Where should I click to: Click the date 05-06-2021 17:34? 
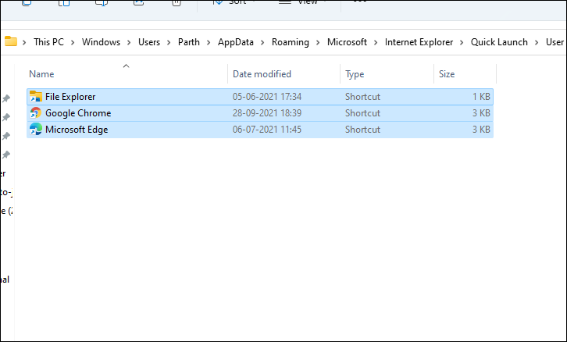pyautogui.click(x=267, y=97)
